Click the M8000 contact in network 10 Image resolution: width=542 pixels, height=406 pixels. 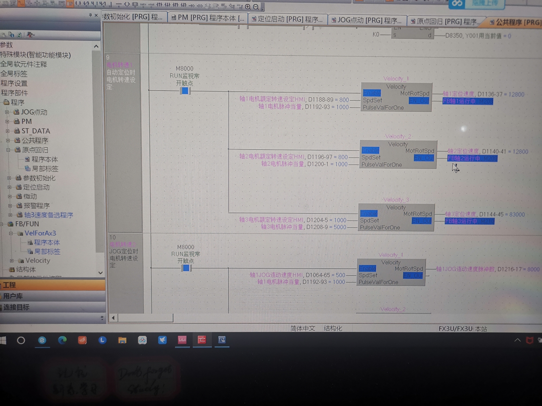[186, 268]
